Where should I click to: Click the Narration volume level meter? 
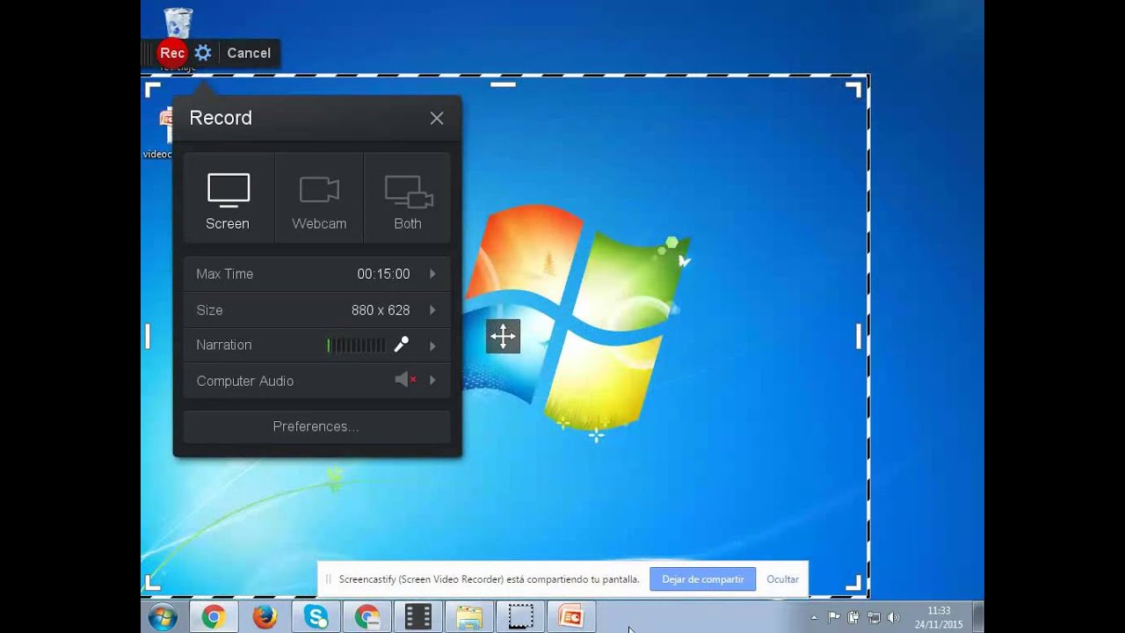tap(356, 346)
